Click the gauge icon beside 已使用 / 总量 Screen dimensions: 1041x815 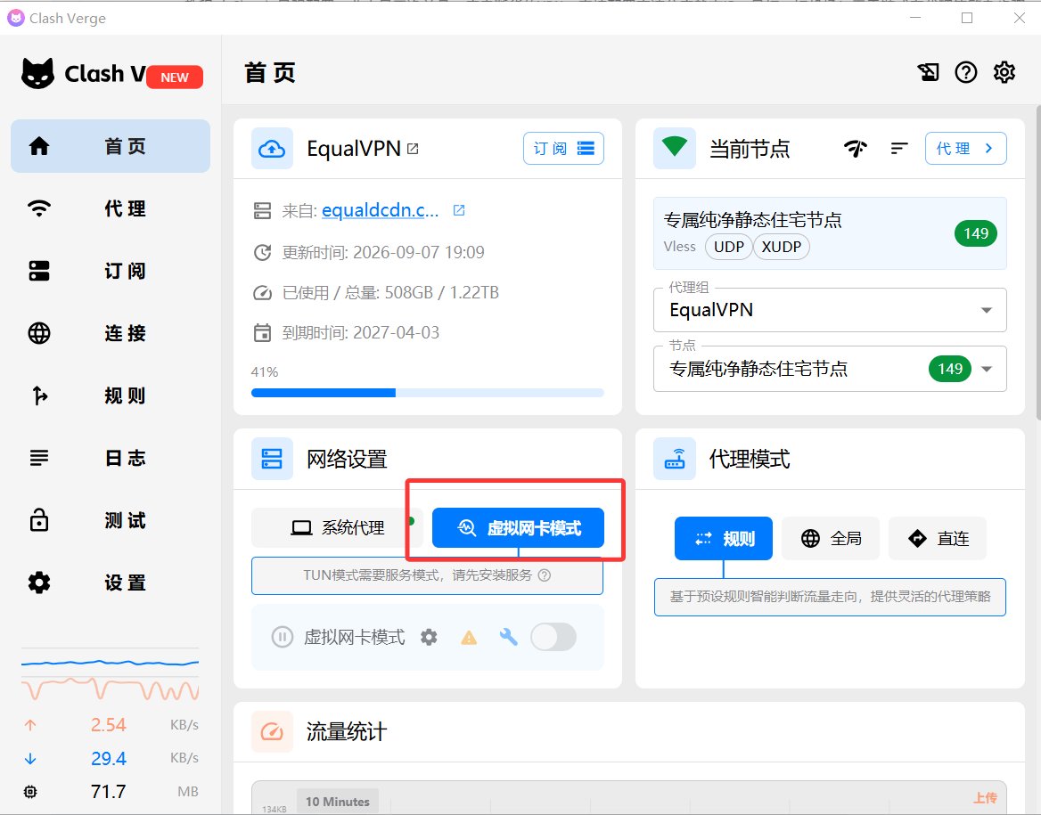point(263,293)
